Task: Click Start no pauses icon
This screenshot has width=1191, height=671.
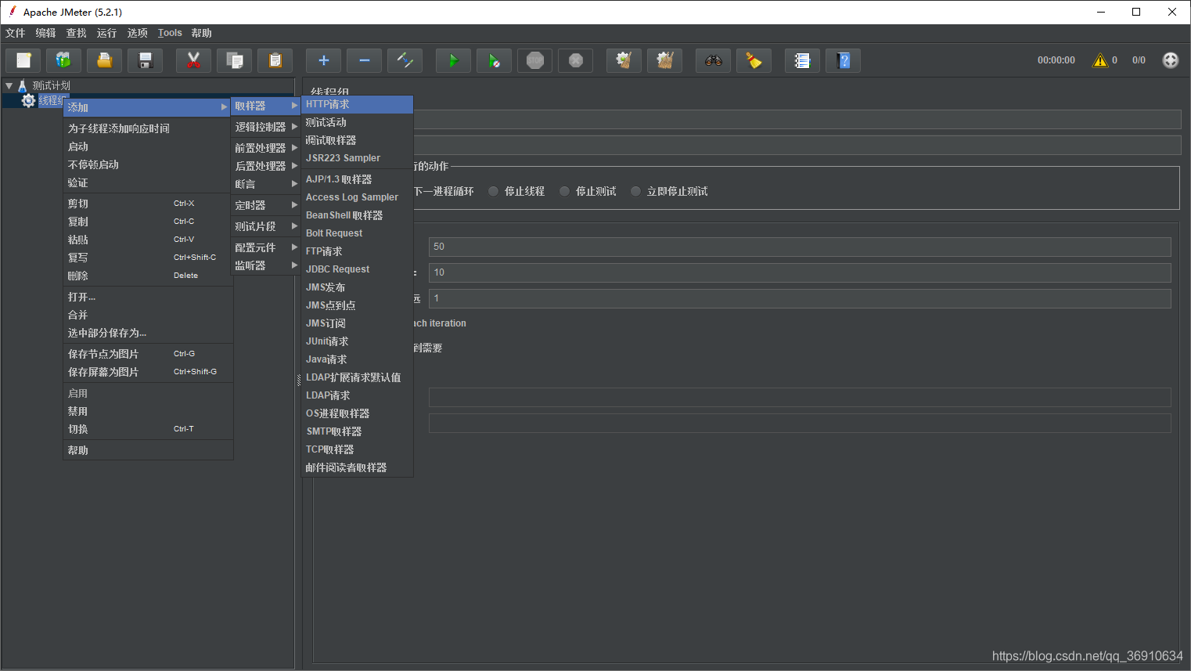Action: (x=495, y=60)
